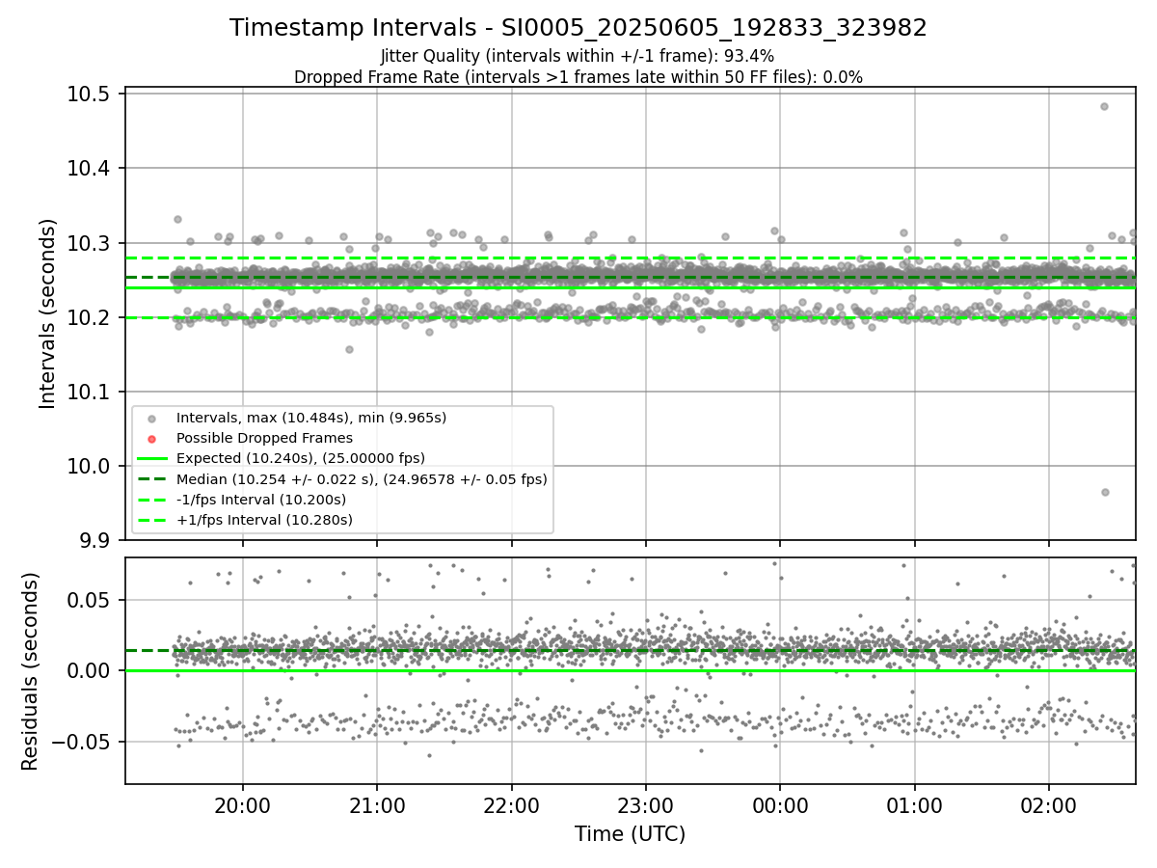Click legend entry 'Expected (10.240s), (25.00000 fps)'
The height and width of the screenshot is (868, 1157).
click(301, 458)
